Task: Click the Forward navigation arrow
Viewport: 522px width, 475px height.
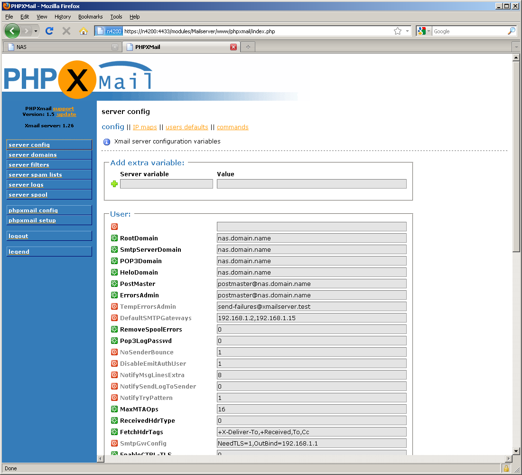Action: click(x=26, y=31)
